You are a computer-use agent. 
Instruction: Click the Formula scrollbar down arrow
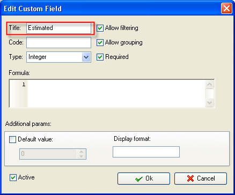(x=209, y=103)
